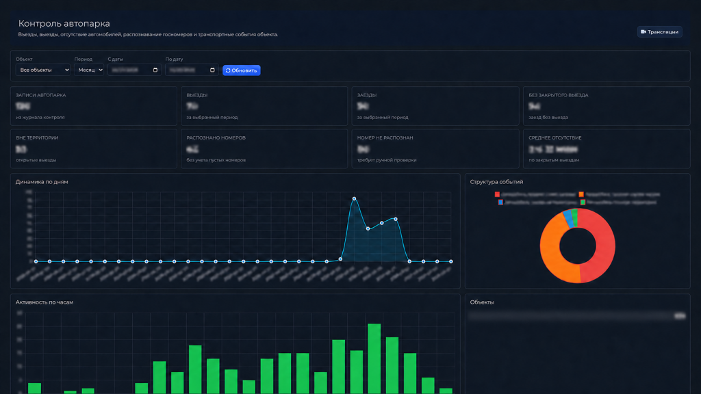Select the ВЫЕЗДЫ card label

pyautogui.click(x=196, y=95)
